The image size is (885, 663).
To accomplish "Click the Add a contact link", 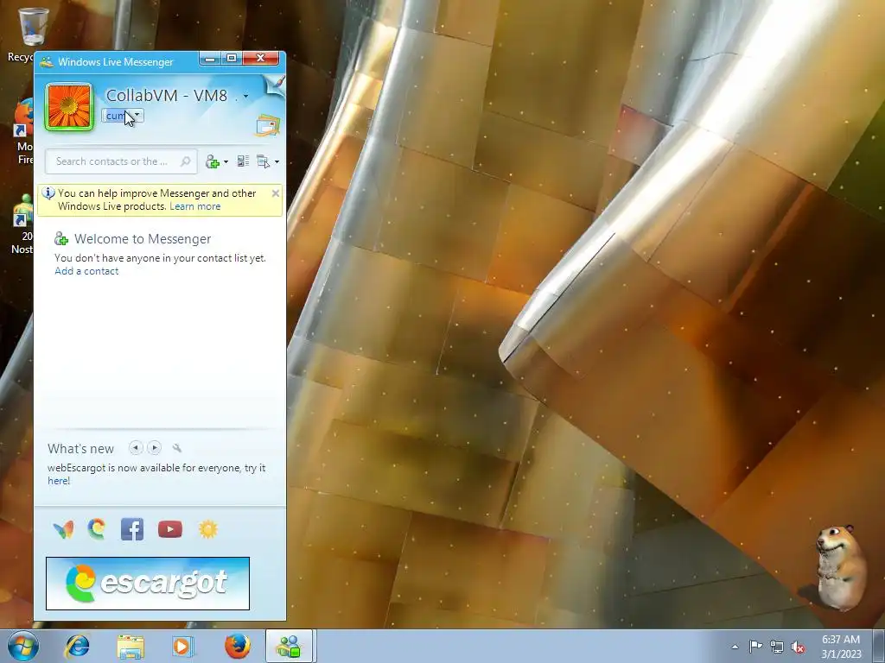I will pos(86,271).
